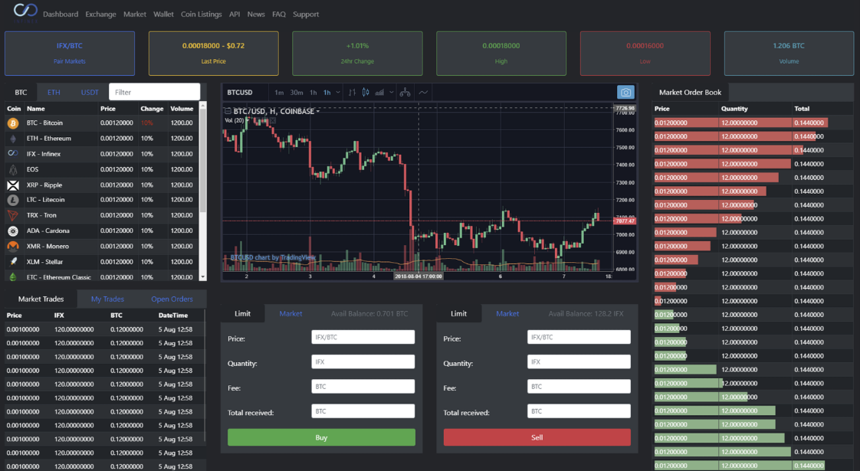The image size is (860, 471).
Task: Focus Price field in Buy panel
Action: [x=363, y=337]
